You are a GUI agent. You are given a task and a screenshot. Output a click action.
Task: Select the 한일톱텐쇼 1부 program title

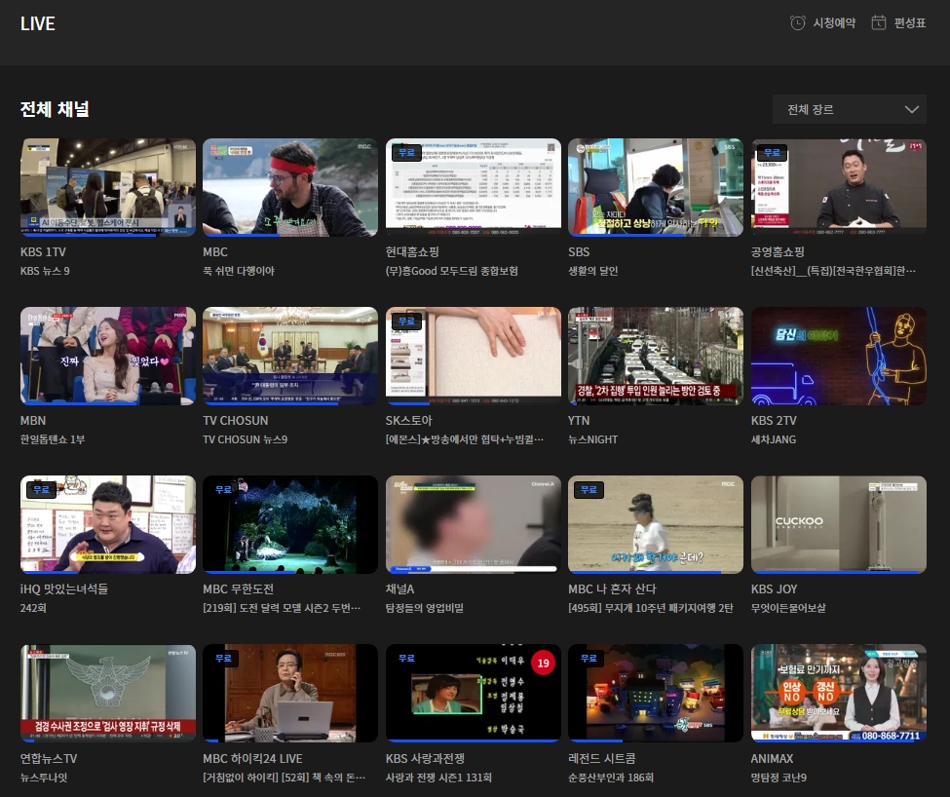coord(53,439)
